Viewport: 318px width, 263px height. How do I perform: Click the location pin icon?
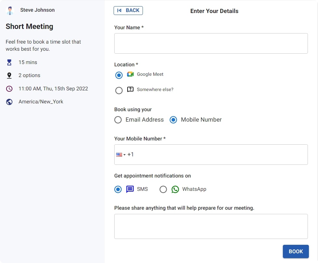coord(9,75)
